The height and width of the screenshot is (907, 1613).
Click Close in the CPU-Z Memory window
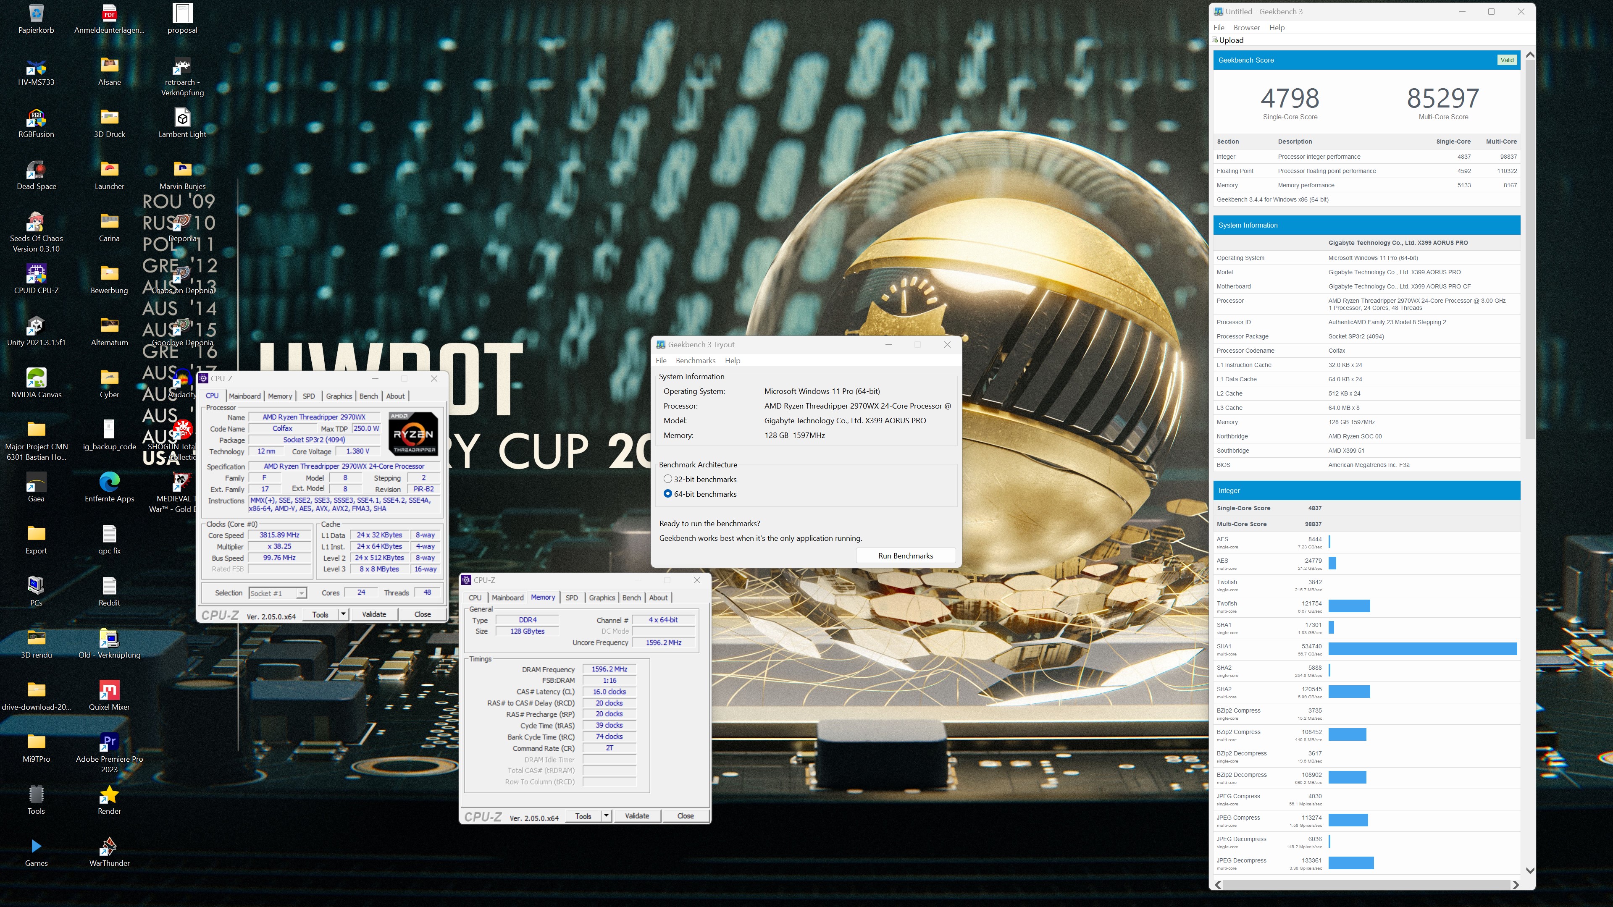pyautogui.click(x=685, y=815)
